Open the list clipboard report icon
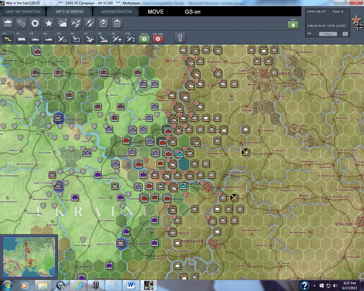The width and height of the screenshot is (364, 291). pyautogui.click(x=117, y=23)
